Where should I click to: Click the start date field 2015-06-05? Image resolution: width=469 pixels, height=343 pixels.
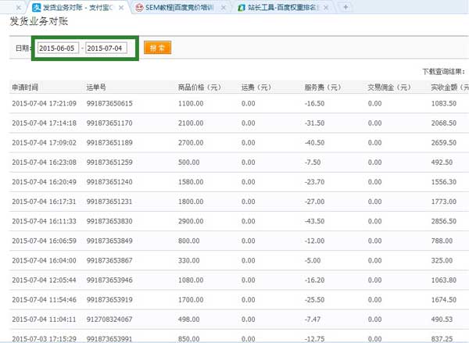pyautogui.click(x=59, y=48)
